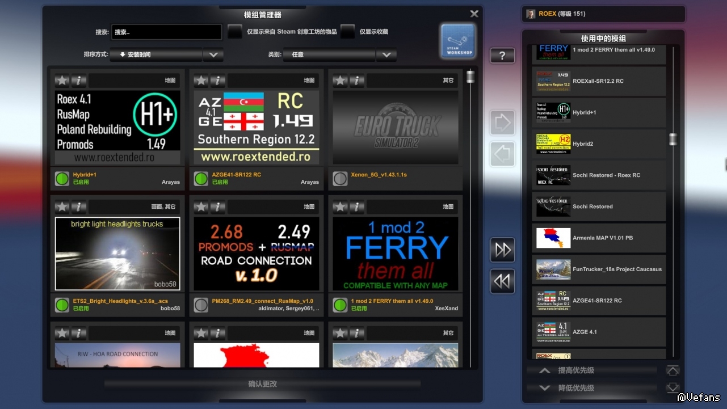This screenshot has height=409, width=727.
Task: Close the 模组管理器 window
Action: tap(474, 14)
